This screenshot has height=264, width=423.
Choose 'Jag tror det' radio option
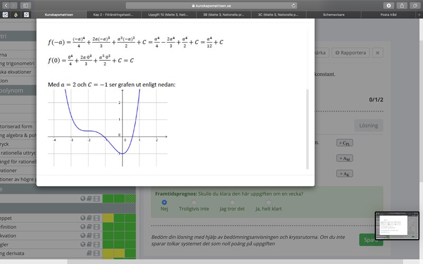[x=232, y=202]
